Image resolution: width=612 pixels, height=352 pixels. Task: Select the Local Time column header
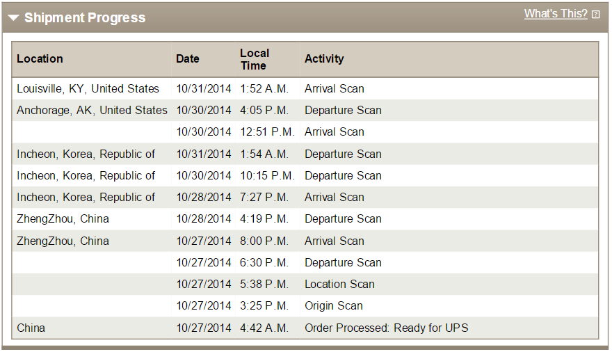[255, 59]
